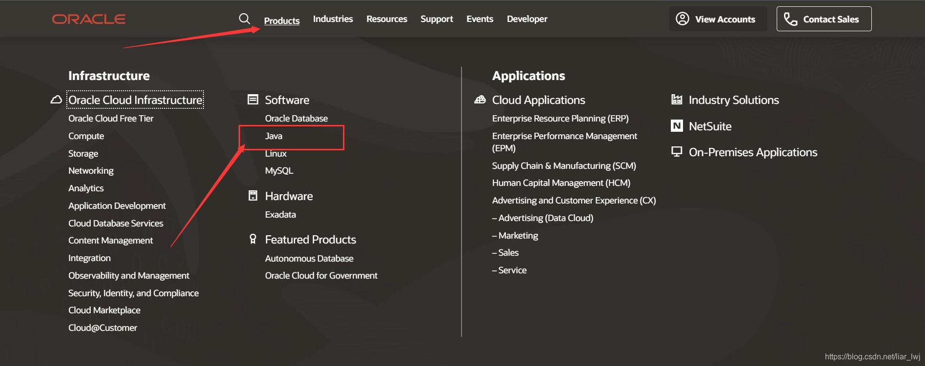Select the Java link under Software

pyautogui.click(x=274, y=136)
